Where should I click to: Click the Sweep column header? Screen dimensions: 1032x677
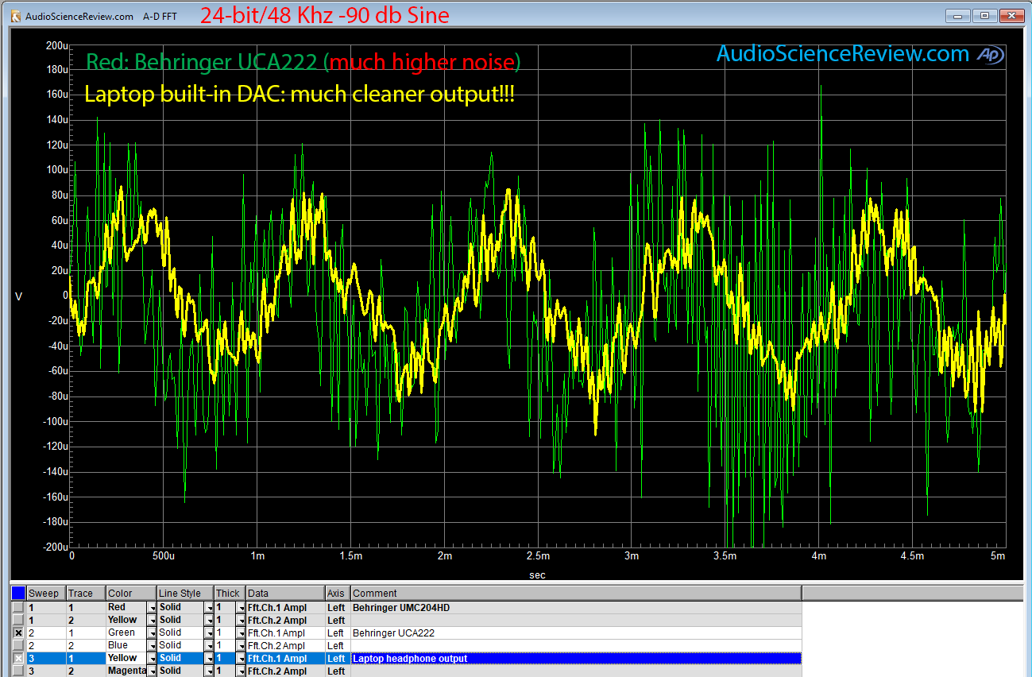46,593
